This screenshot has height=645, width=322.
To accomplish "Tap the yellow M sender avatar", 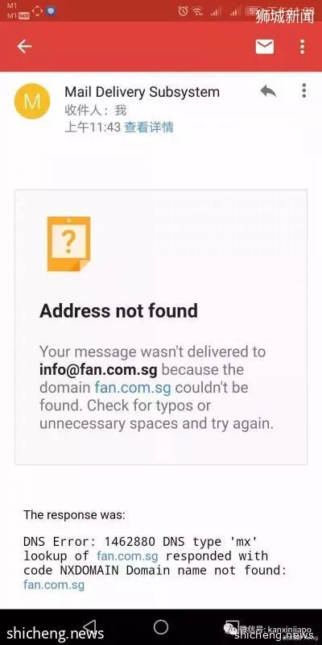I will pos(32,101).
